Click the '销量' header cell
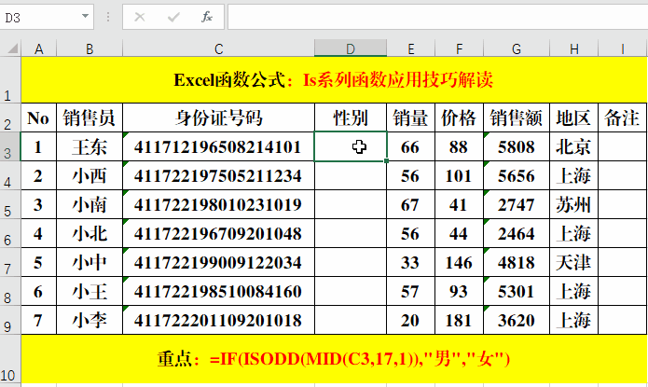Image resolution: width=648 pixels, height=387 pixels. click(x=411, y=117)
